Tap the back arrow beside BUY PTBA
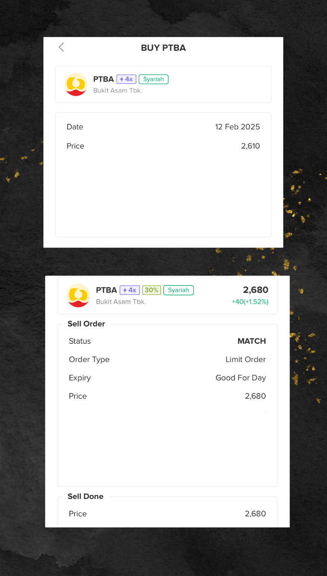 click(x=61, y=47)
